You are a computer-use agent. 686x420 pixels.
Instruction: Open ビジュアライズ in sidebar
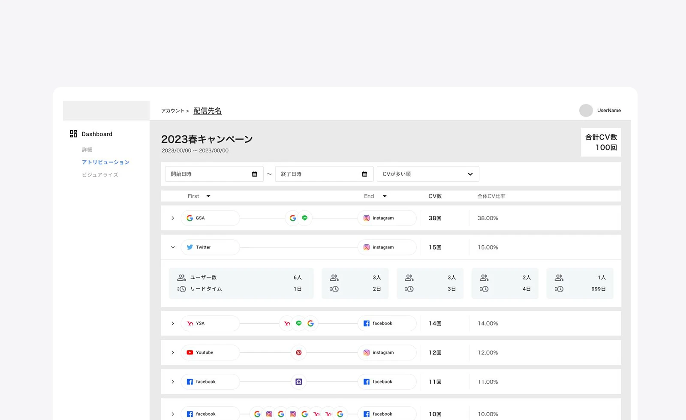point(100,175)
